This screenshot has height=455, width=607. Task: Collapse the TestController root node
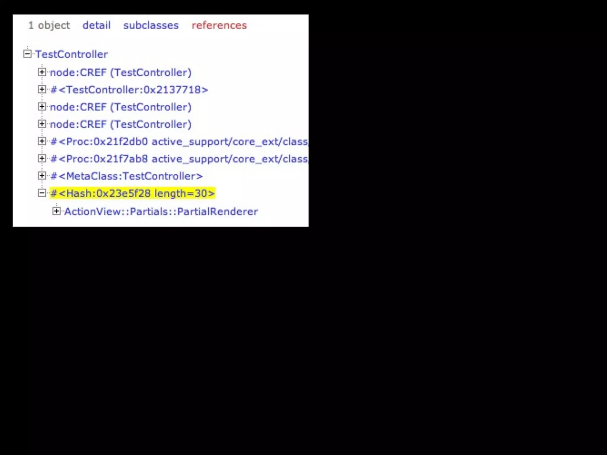(x=27, y=54)
